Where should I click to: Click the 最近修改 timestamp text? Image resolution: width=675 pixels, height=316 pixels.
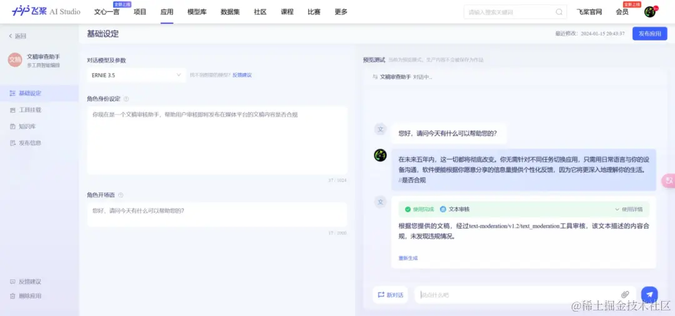click(x=590, y=34)
